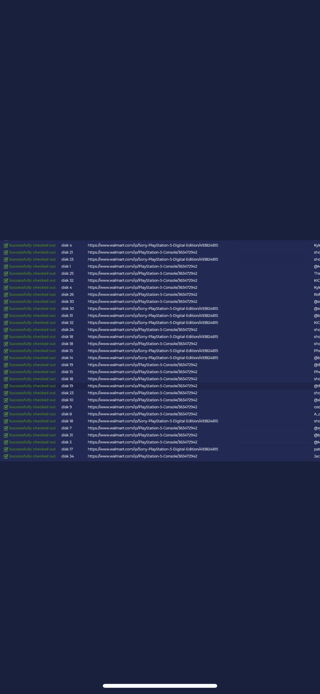
Task: Click 'Successfully checked out' status for disk 9
Action: tap(32, 407)
